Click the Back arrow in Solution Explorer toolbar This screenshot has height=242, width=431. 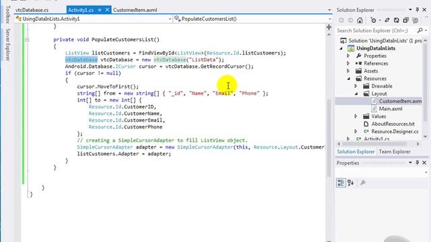point(341,20)
